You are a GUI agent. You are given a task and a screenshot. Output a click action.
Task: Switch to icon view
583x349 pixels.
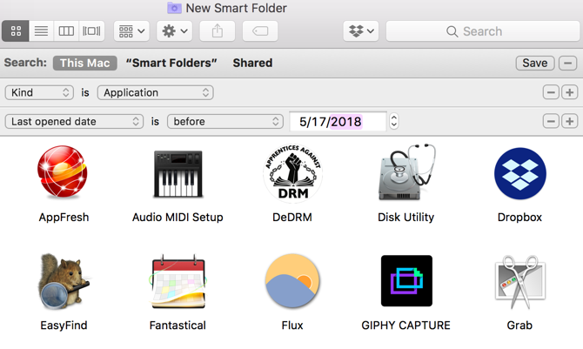[x=16, y=30]
